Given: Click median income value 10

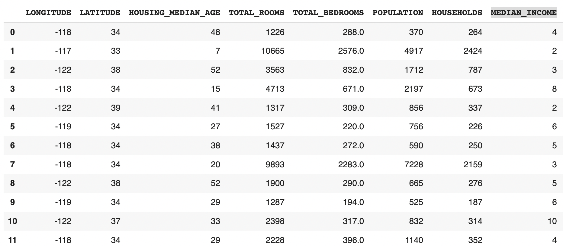Looking at the screenshot, I should pyautogui.click(x=552, y=221).
